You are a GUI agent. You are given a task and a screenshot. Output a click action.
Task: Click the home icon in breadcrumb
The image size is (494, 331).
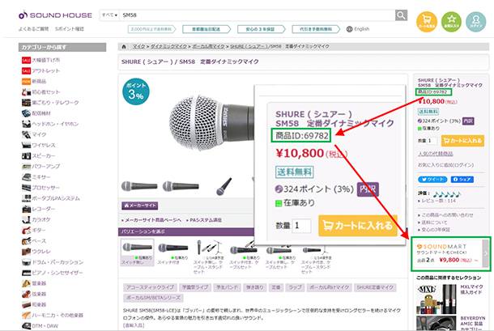122,48
